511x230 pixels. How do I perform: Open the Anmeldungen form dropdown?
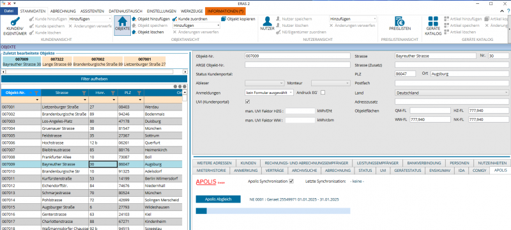click(269, 93)
